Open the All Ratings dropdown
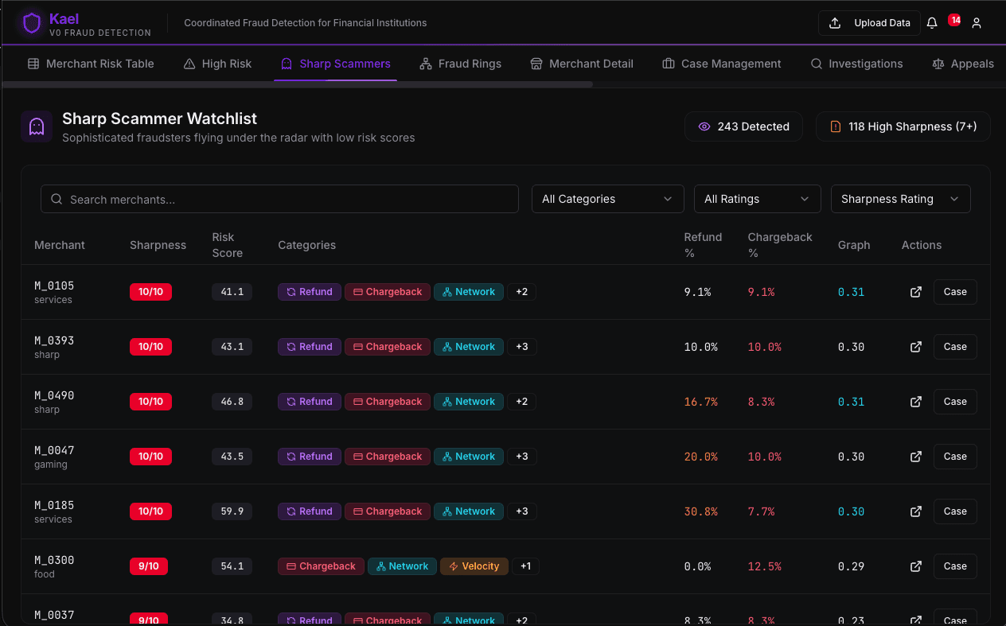Screen dimensions: 1006x626 pos(757,199)
